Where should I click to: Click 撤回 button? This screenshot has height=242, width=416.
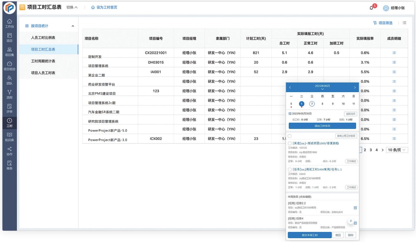pyautogui.click(x=338, y=235)
